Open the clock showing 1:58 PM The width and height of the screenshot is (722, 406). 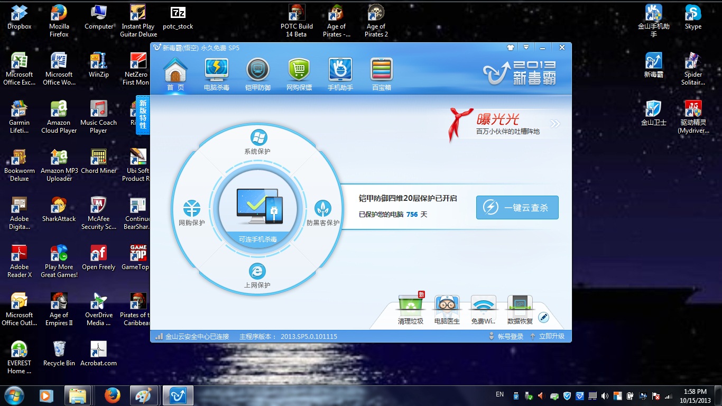tap(695, 395)
